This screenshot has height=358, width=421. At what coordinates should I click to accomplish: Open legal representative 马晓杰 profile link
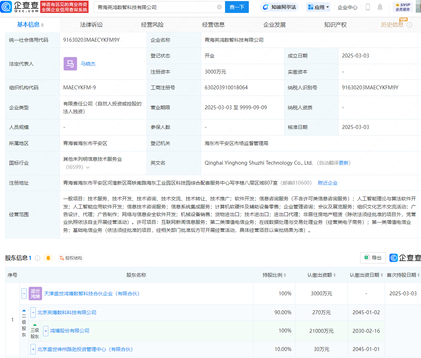(88, 64)
